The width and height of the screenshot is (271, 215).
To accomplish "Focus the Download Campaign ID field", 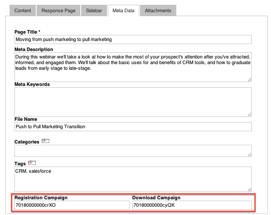I will (192, 205).
